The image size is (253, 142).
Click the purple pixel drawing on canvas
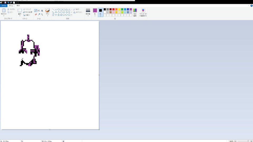pyautogui.click(x=29, y=50)
